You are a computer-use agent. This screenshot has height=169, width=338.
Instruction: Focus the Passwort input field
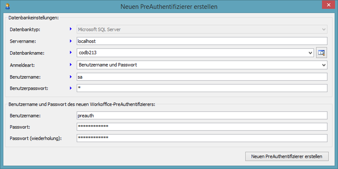202,127
